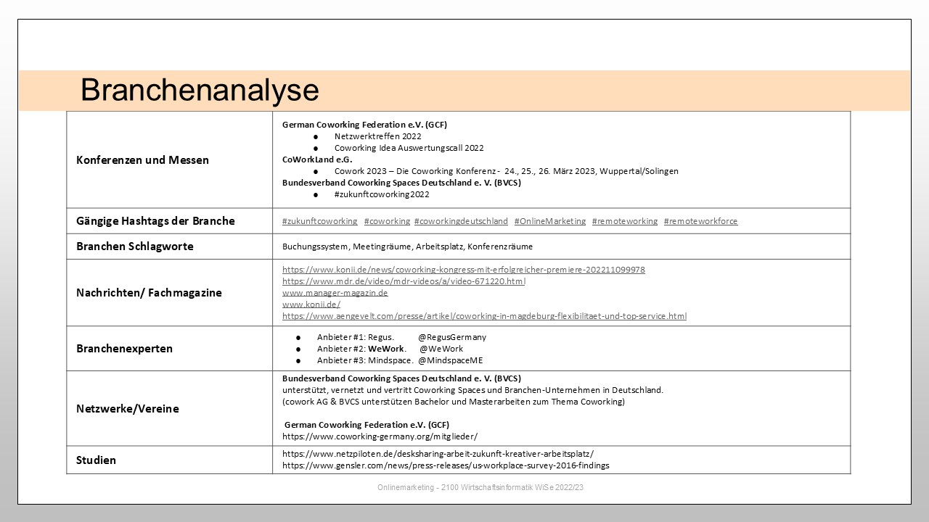Select the Branchenanalyse slide title
Screen dimensions: 929x522
coord(200,91)
